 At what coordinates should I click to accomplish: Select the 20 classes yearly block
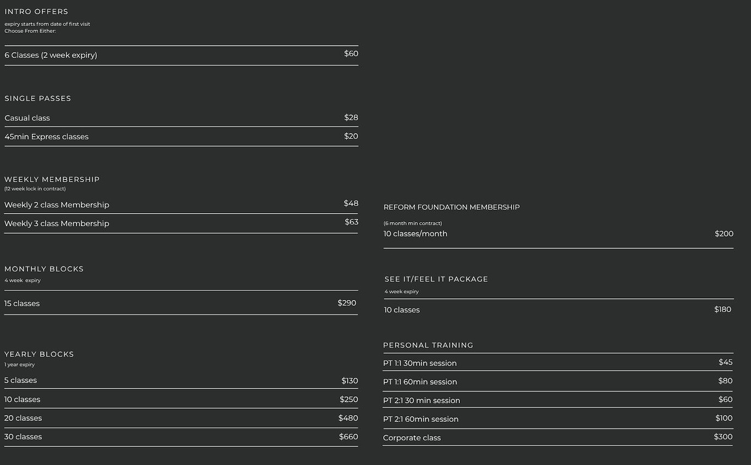(x=182, y=418)
